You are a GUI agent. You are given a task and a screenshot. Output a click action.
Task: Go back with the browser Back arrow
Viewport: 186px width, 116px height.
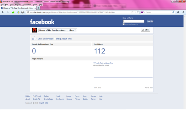tap(3, 12)
